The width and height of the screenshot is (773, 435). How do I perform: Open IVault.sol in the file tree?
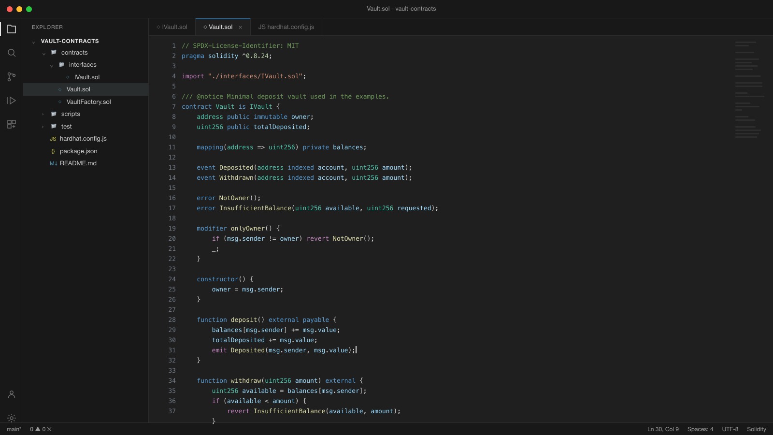[86, 77]
